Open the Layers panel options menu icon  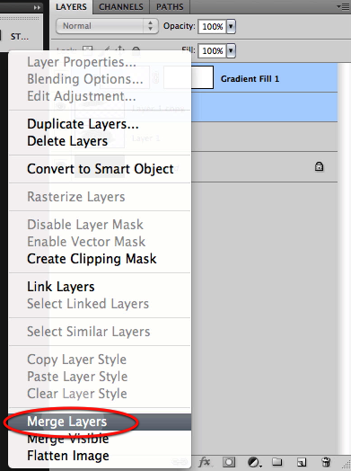tap(343, 6)
